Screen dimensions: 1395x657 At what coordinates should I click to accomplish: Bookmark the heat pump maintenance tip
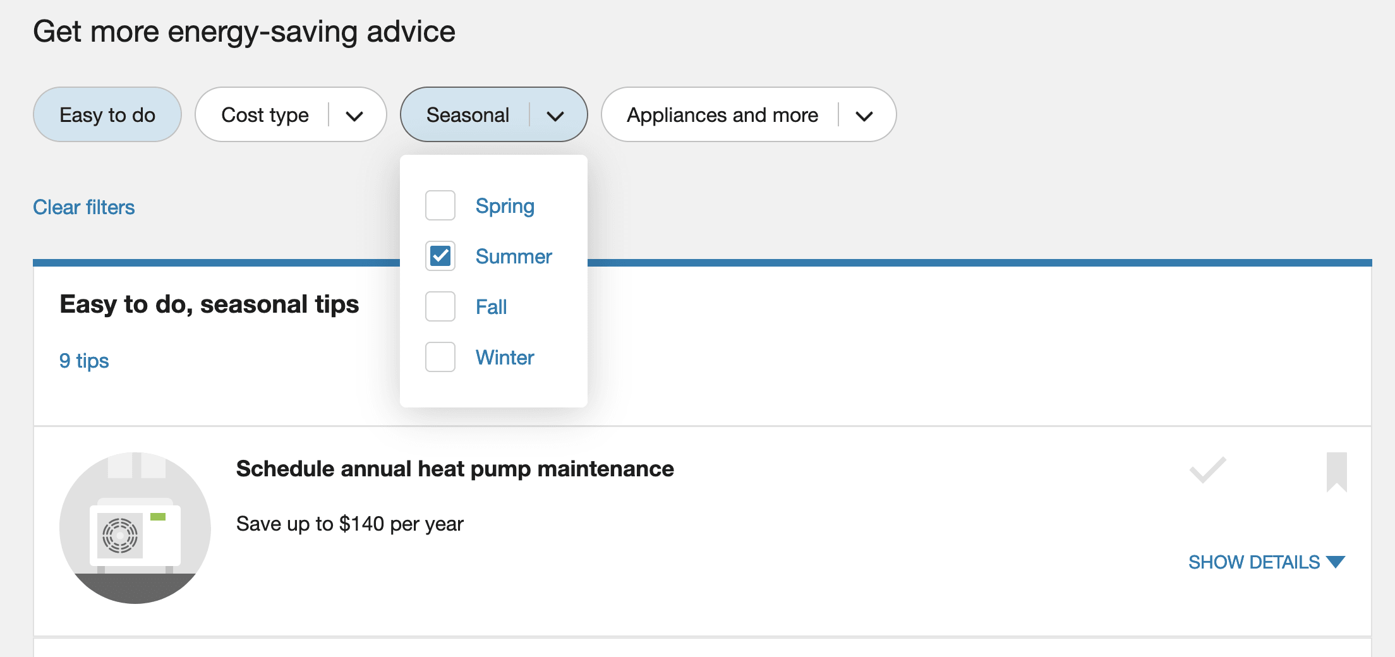pyautogui.click(x=1336, y=472)
